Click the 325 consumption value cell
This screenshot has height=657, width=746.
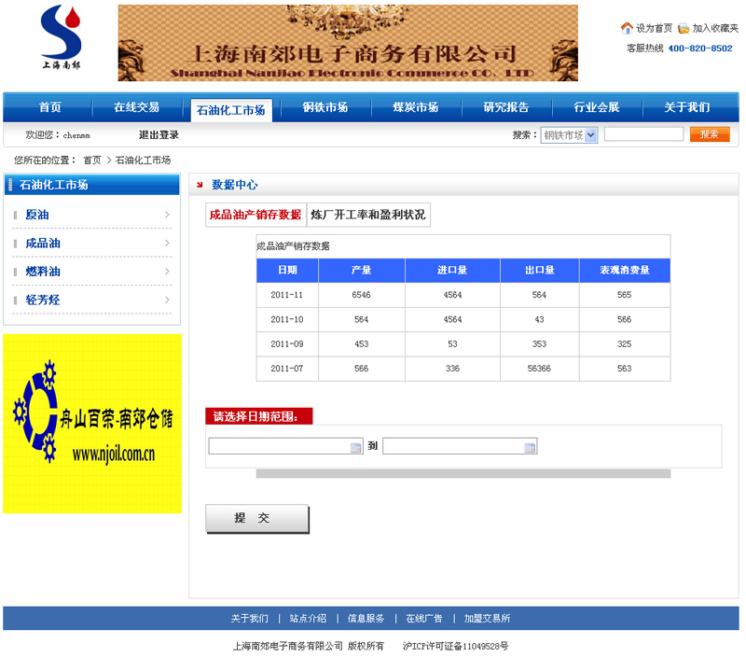tap(624, 343)
